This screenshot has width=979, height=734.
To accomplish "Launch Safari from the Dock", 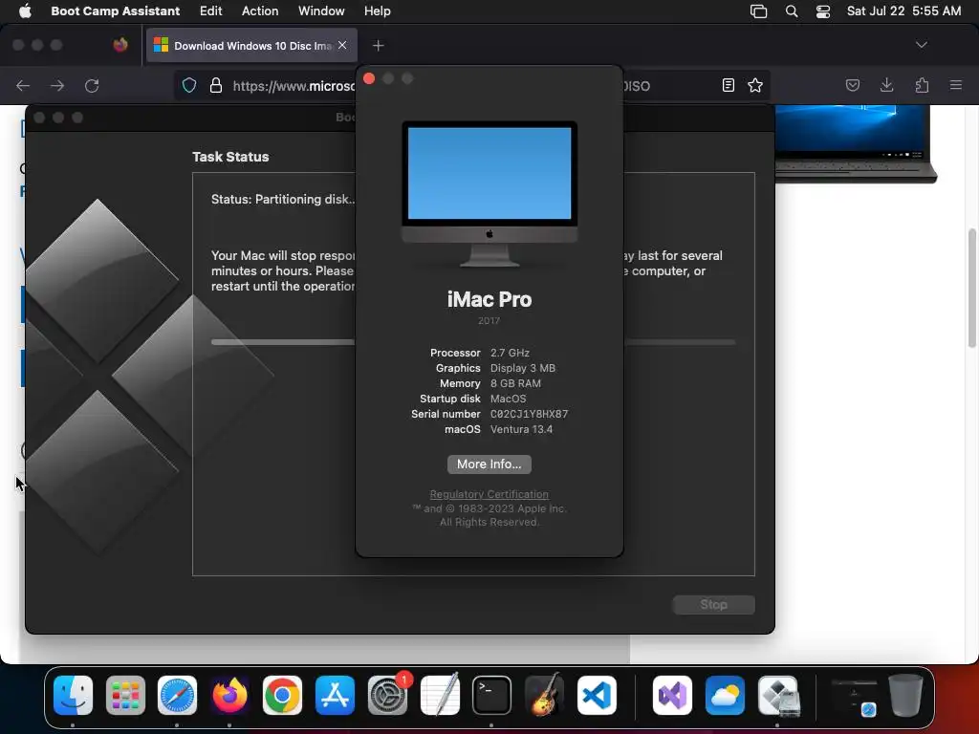I will tap(177, 696).
